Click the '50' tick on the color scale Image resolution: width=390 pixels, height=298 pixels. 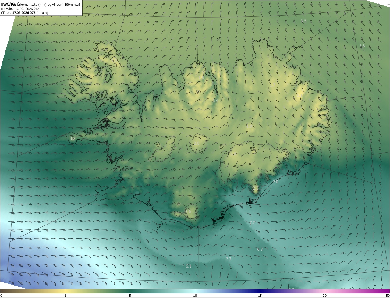pyautogui.click(x=388, y=296)
